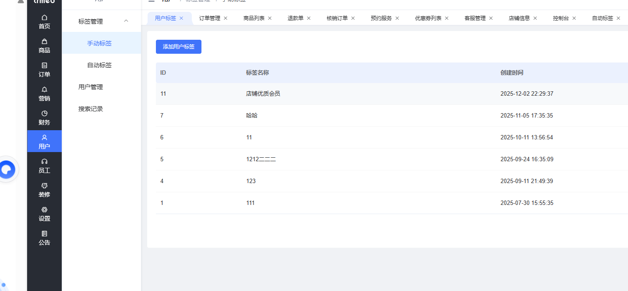Image resolution: width=628 pixels, height=291 pixels.
Task: Close the 商品列表 tab
Action: (x=270, y=18)
